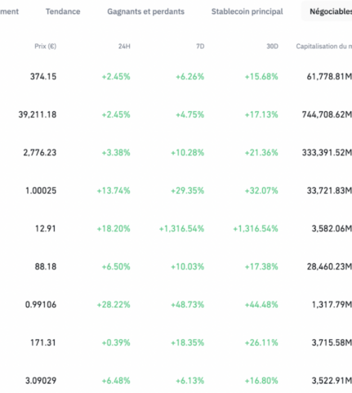This screenshot has height=393, width=352.
Task: Click the 30D value +26.11%
Action: click(x=261, y=342)
